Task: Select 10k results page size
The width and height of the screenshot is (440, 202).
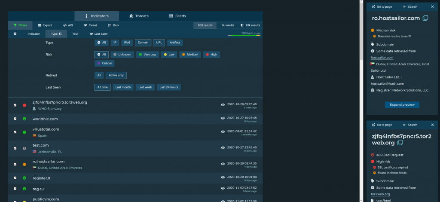Action: coord(251,25)
